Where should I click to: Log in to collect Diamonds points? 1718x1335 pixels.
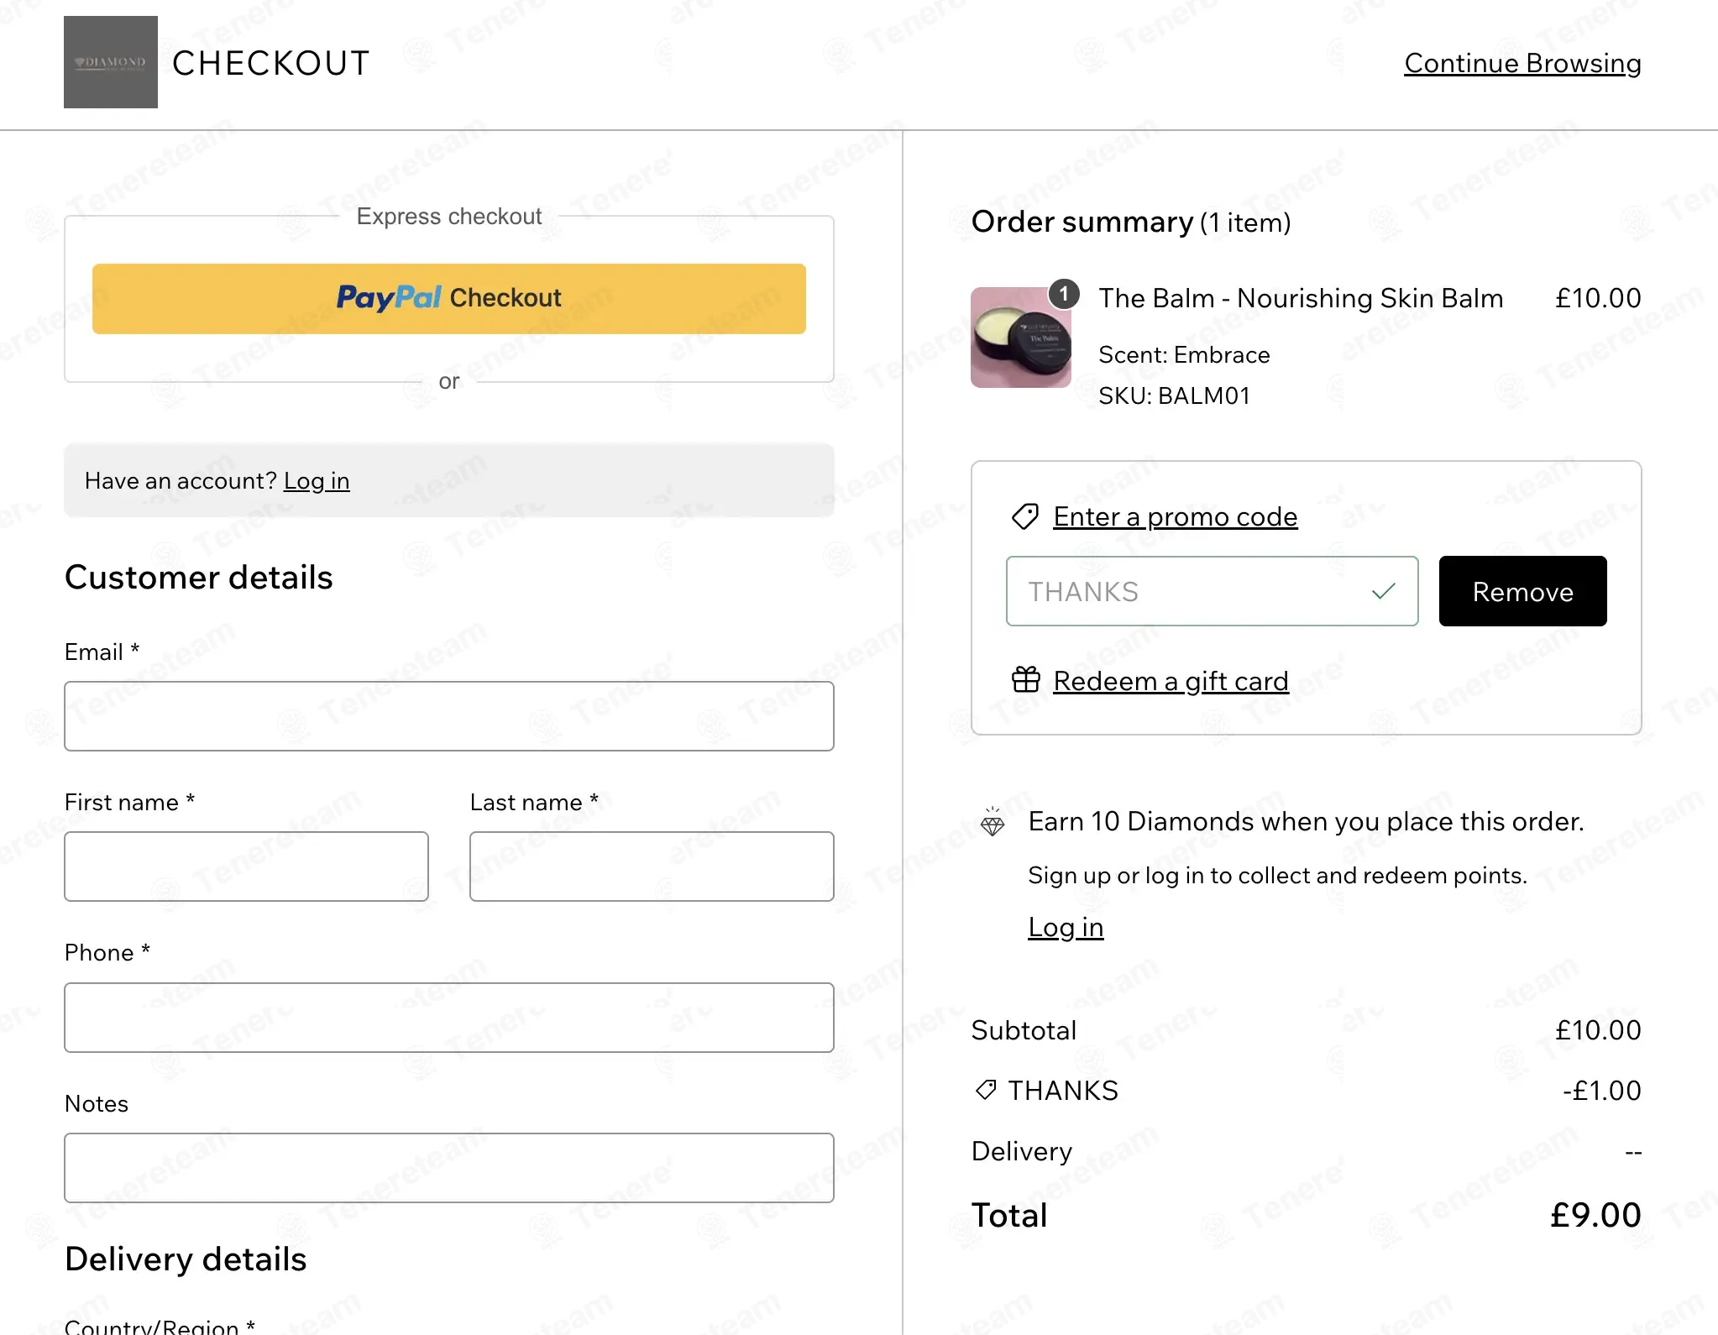(1066, 927)
